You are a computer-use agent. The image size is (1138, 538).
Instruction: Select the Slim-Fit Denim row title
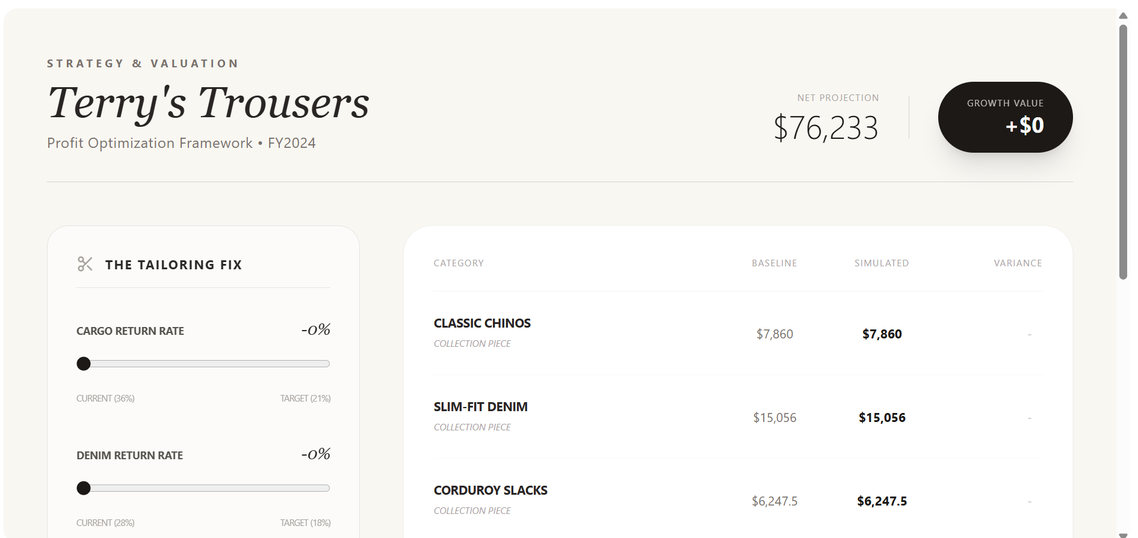pyautogui.click(x=480, y=407)
